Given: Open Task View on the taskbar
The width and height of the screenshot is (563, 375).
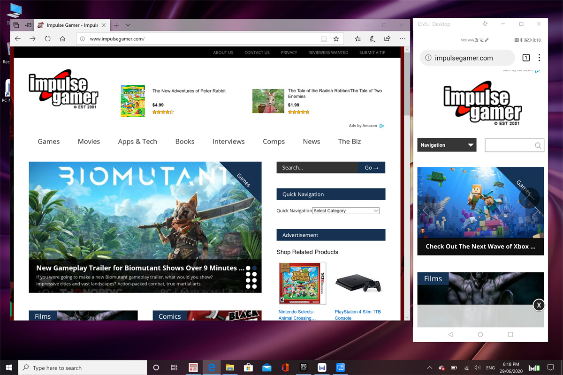Looking at the screenshot, I should pos(174,367).
